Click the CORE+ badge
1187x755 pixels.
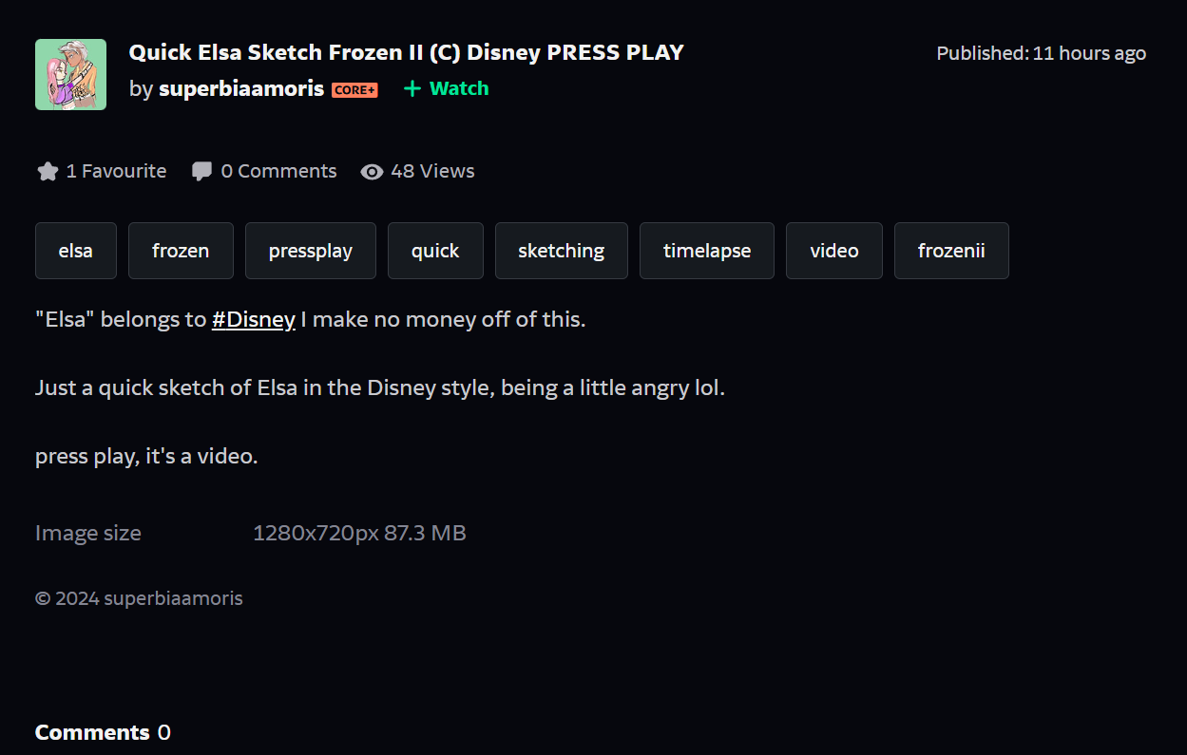[354, 89]
